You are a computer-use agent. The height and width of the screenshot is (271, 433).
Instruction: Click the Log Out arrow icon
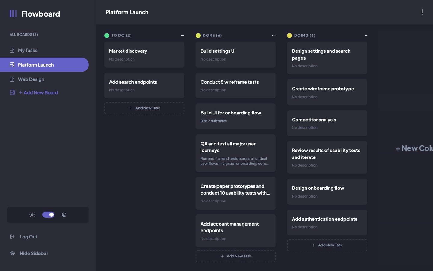pyautogui.click(x=12, y=237)
